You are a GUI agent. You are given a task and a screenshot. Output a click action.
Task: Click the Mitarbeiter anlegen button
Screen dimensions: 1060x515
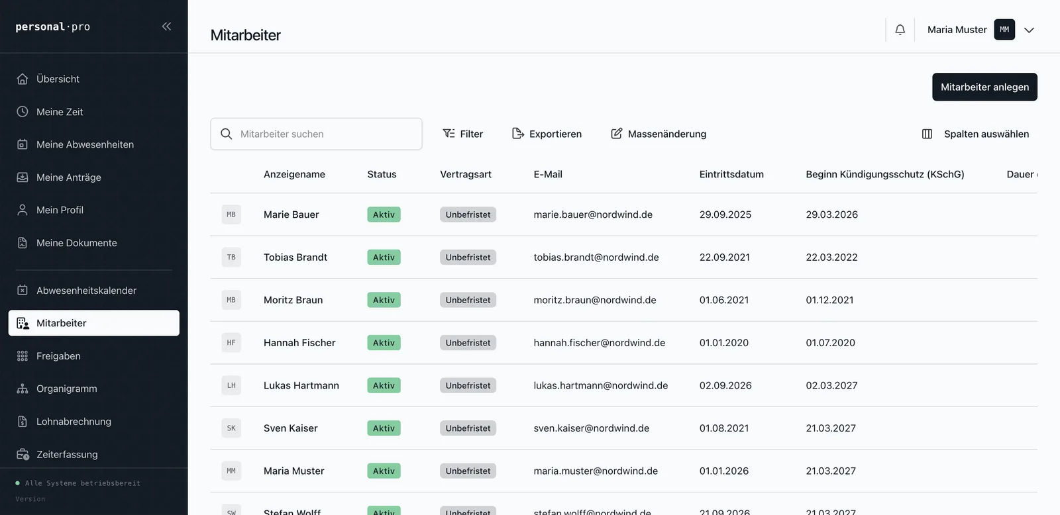(x=984, y=87)
